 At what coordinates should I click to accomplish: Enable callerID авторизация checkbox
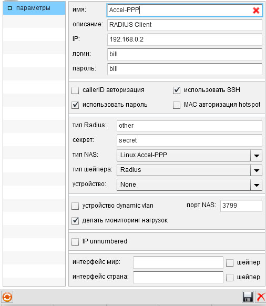75,90
